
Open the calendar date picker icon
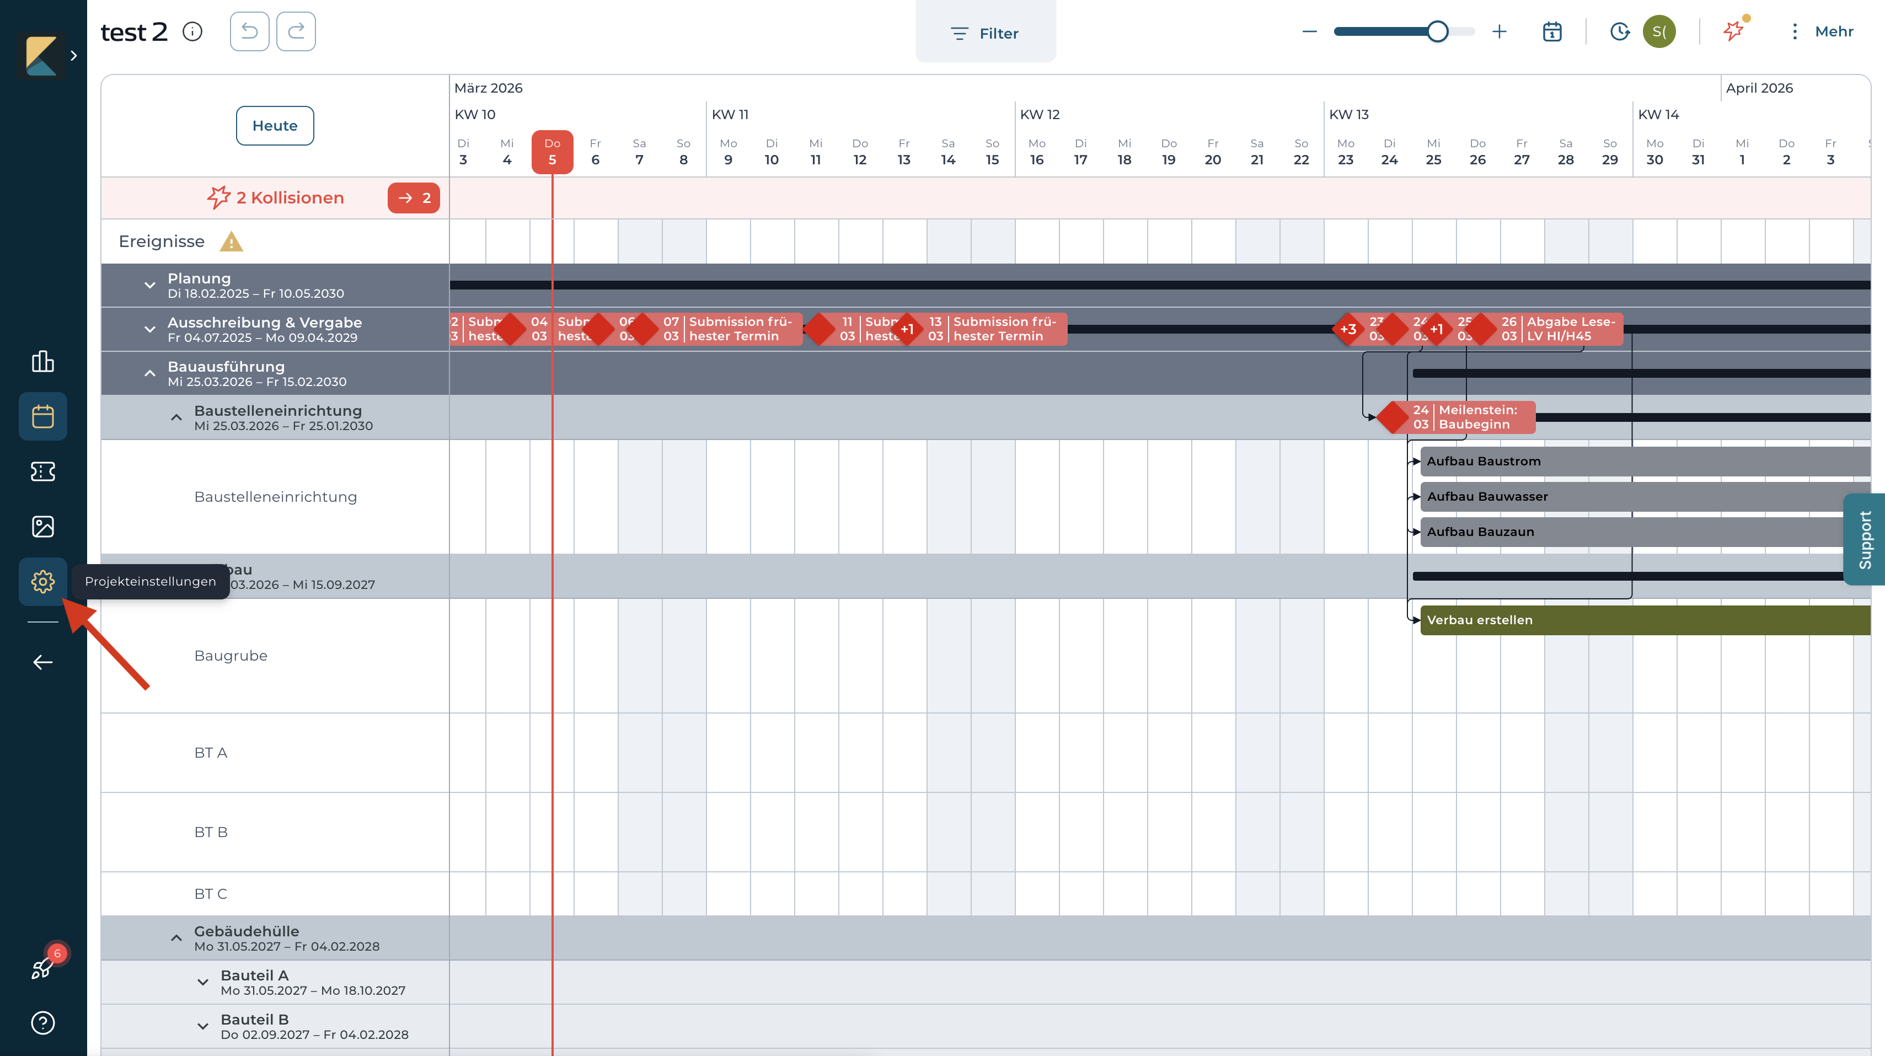[x=1552, y=31]
